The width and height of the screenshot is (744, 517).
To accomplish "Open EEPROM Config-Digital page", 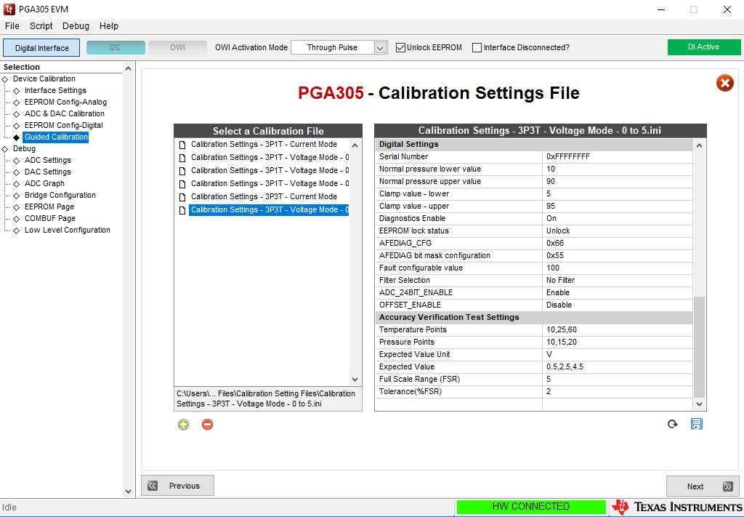I will [64, 125].
